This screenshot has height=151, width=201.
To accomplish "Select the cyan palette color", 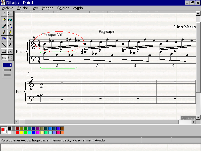I will coord(30,132).
